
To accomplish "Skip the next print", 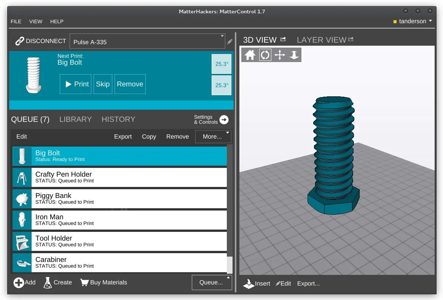I will [103, 84].
